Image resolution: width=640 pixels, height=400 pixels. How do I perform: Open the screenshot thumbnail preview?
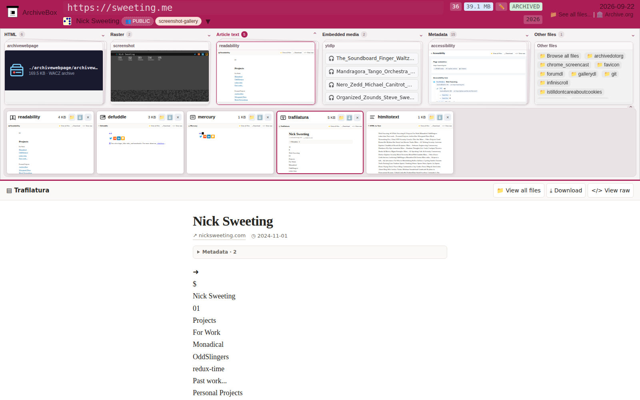(160, 76)
